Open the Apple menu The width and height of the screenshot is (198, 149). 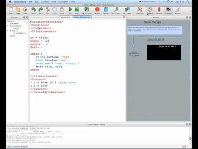pos(10,2)
